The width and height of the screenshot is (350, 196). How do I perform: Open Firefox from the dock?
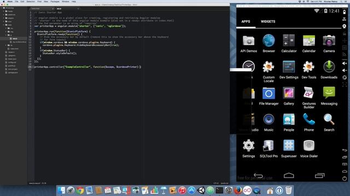coord(238,191)
